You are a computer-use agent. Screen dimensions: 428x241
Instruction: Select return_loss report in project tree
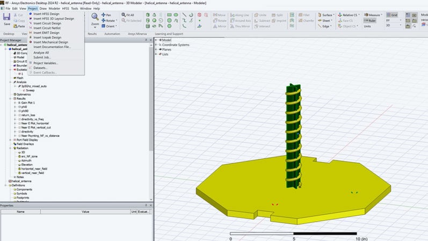(28, 115)
